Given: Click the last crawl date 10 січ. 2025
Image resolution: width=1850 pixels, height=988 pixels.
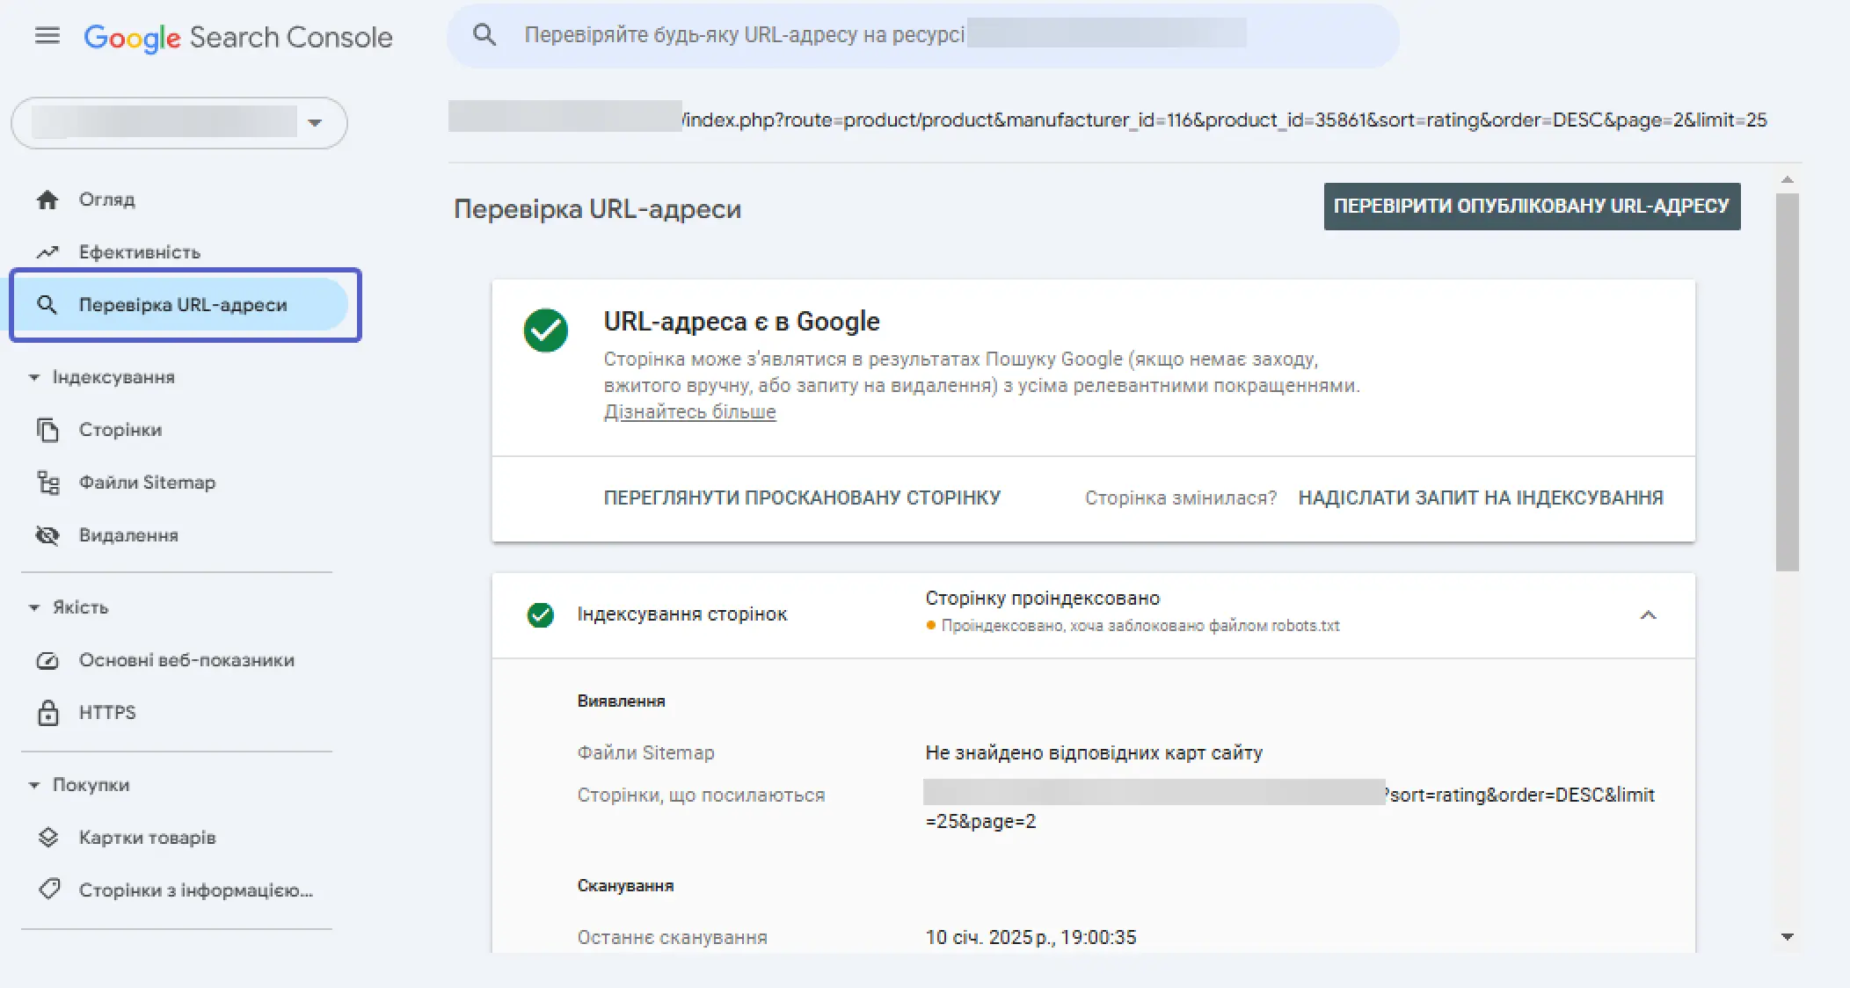Looking at the screenshot, I should click(1031, 938).
